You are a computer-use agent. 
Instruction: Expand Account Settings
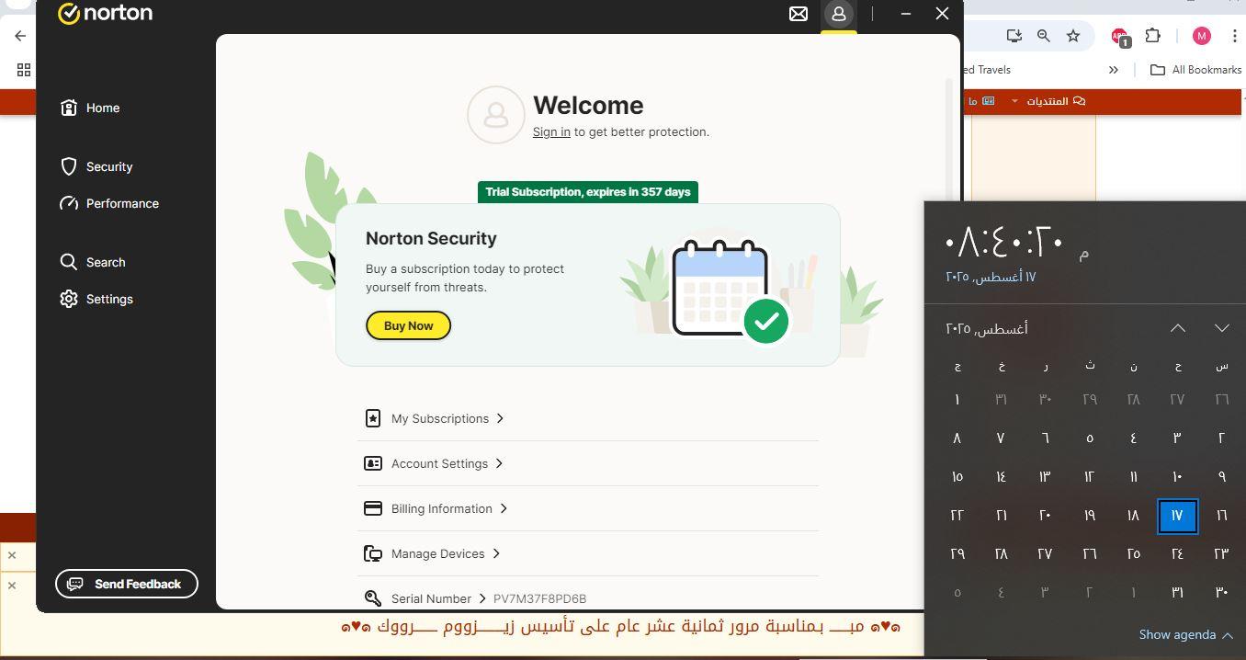click(x=439, y=463)
